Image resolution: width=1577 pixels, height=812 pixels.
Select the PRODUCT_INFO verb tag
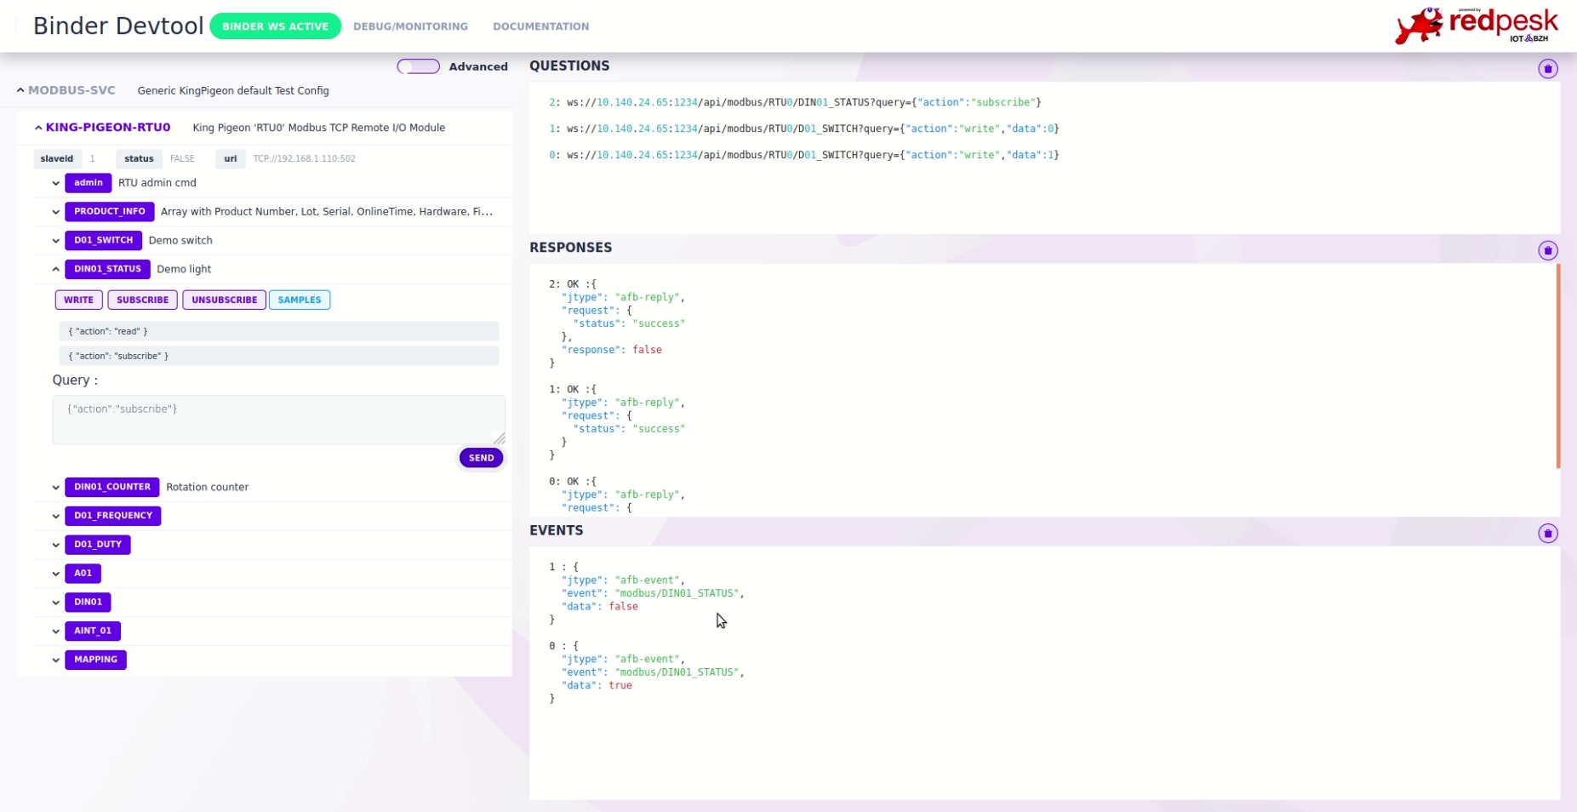109,212
